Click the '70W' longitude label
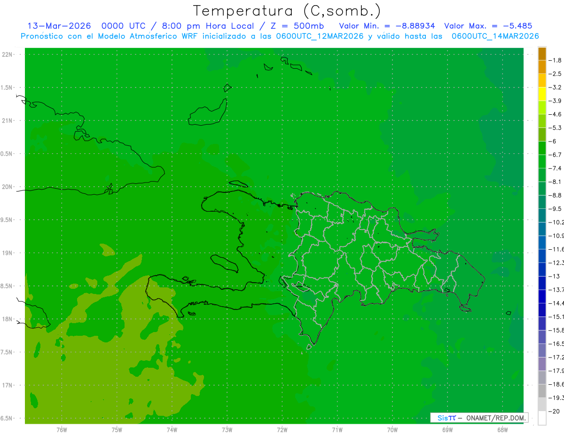Image resolution: width=564 pixels, height=436 pixels. [x=392, y=430]
